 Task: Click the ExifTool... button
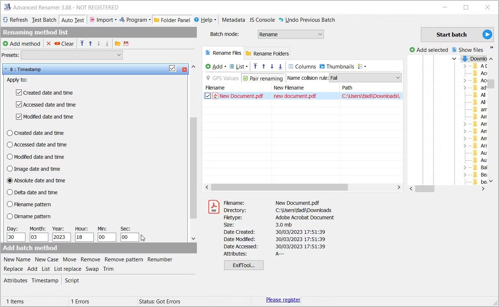tap(244, 265)
